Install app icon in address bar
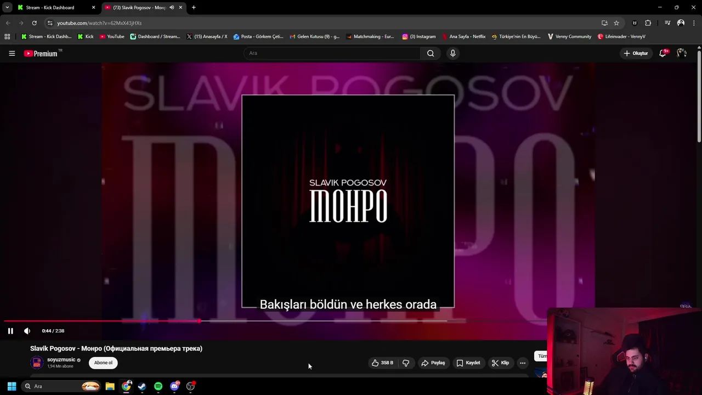The height and width of the screenshot is (395, 702). pyautogui.click(x=604, y=23)
